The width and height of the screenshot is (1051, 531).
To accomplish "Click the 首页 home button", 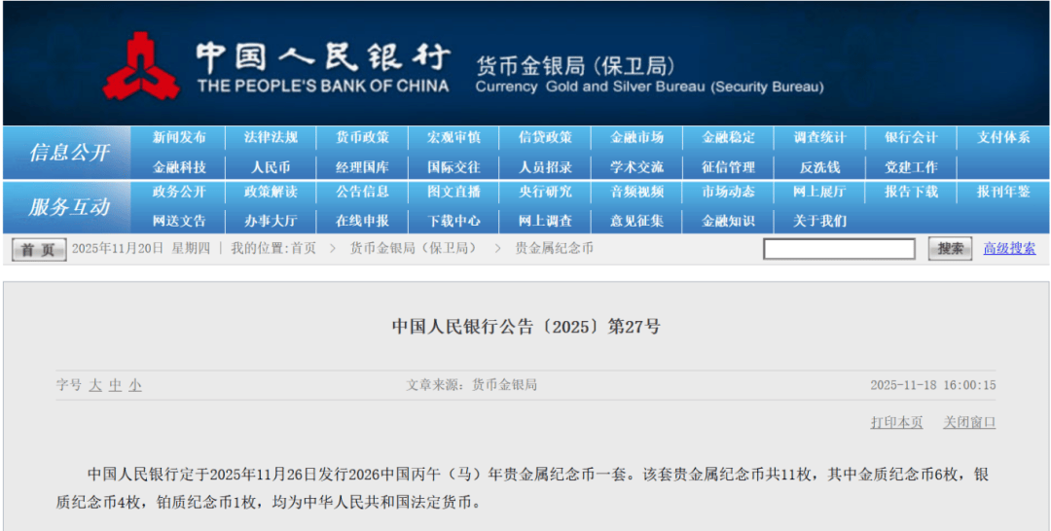I will pos(39,250).
